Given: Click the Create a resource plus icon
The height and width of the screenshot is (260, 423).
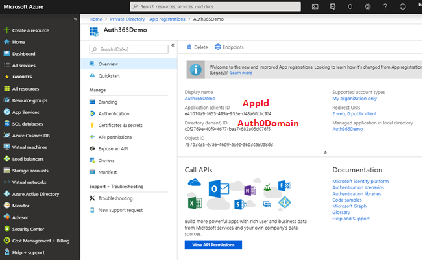Looking at the screenshot, I should tap(6, 30).
